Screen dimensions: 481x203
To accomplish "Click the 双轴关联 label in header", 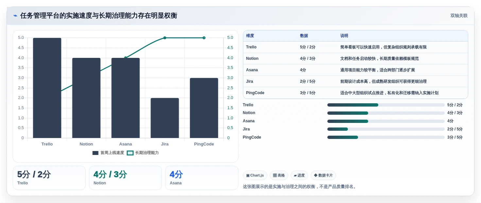I will click(459, 16).
